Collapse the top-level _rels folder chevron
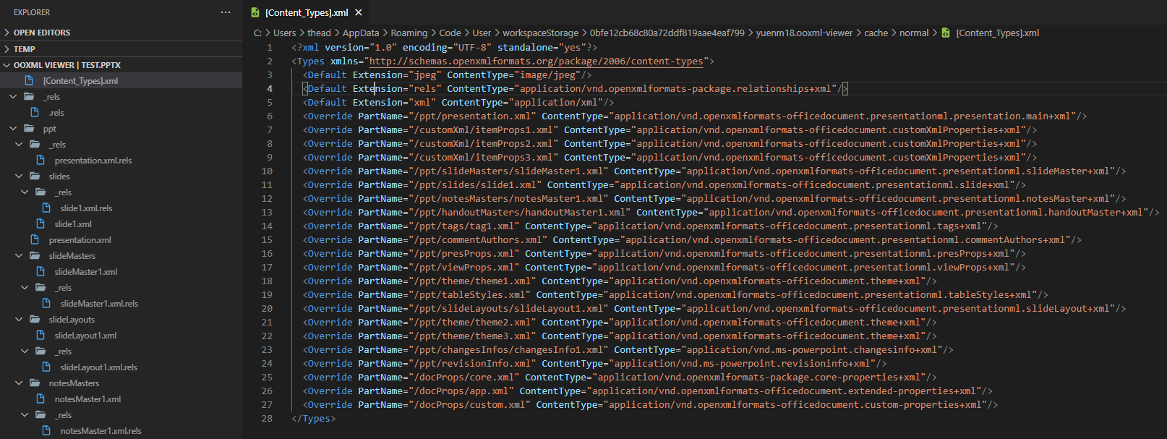This screenshot has width=1167, height=439. tap(13, 97)
